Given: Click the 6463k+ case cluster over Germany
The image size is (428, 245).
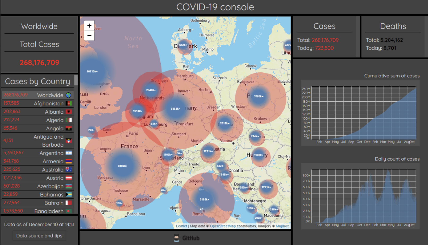Looking at the screenshot, I should 175,108.
